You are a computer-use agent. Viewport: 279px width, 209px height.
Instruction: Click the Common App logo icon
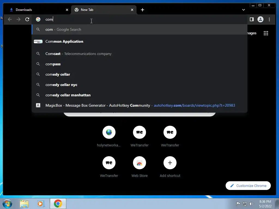point(38,42)
